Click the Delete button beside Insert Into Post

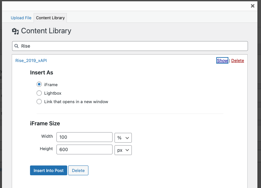pos(78,170)
